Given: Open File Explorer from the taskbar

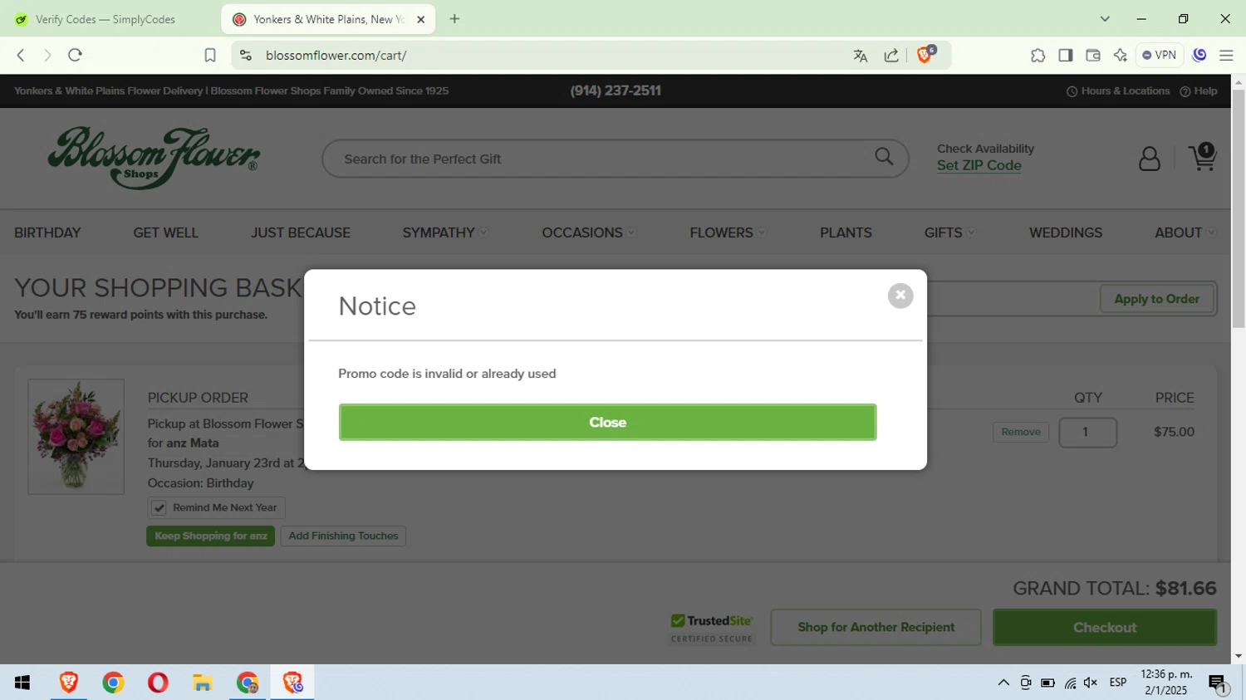Looking at the screenshot, I should (x=203, y=683).
